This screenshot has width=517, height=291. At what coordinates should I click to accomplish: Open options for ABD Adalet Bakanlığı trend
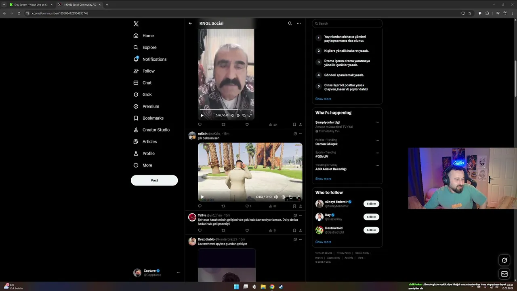pos(377,165)
